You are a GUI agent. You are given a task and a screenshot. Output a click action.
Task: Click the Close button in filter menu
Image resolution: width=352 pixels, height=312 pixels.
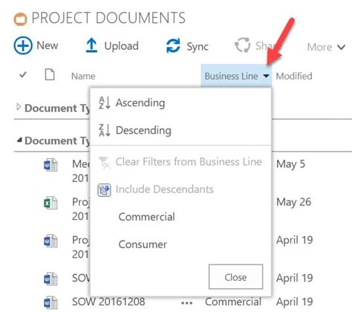coord(235,276)
